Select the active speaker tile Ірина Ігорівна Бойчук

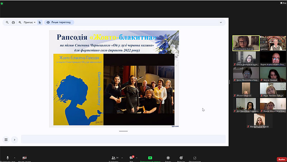tap(246, 43)
